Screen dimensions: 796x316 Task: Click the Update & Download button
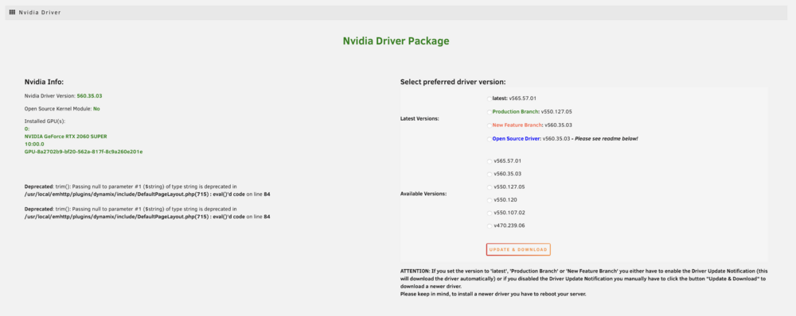point(518,249)
